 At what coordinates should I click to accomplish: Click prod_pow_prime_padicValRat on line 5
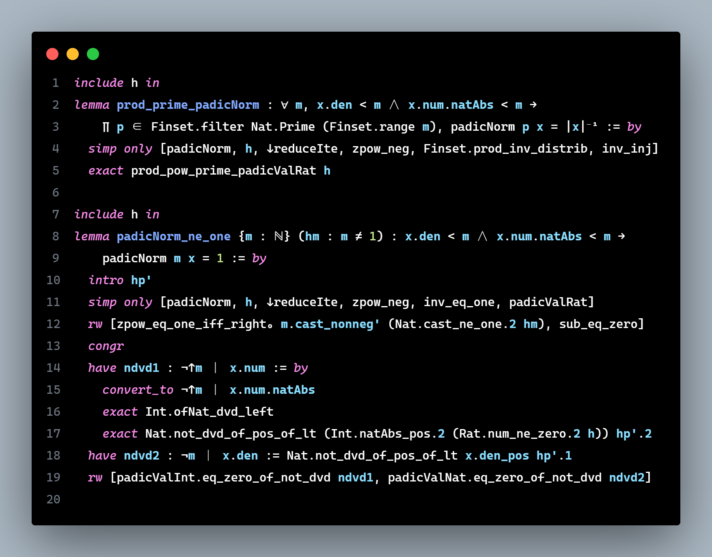click(x=224, y=171)
